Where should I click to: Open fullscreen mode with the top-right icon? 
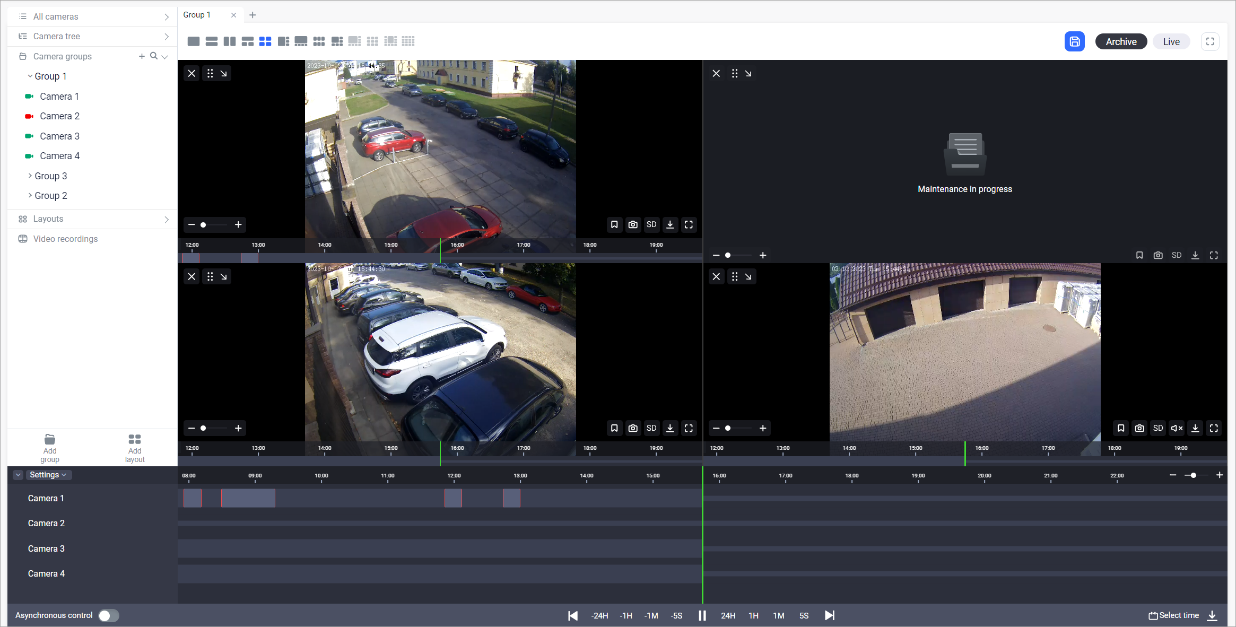1210,41
